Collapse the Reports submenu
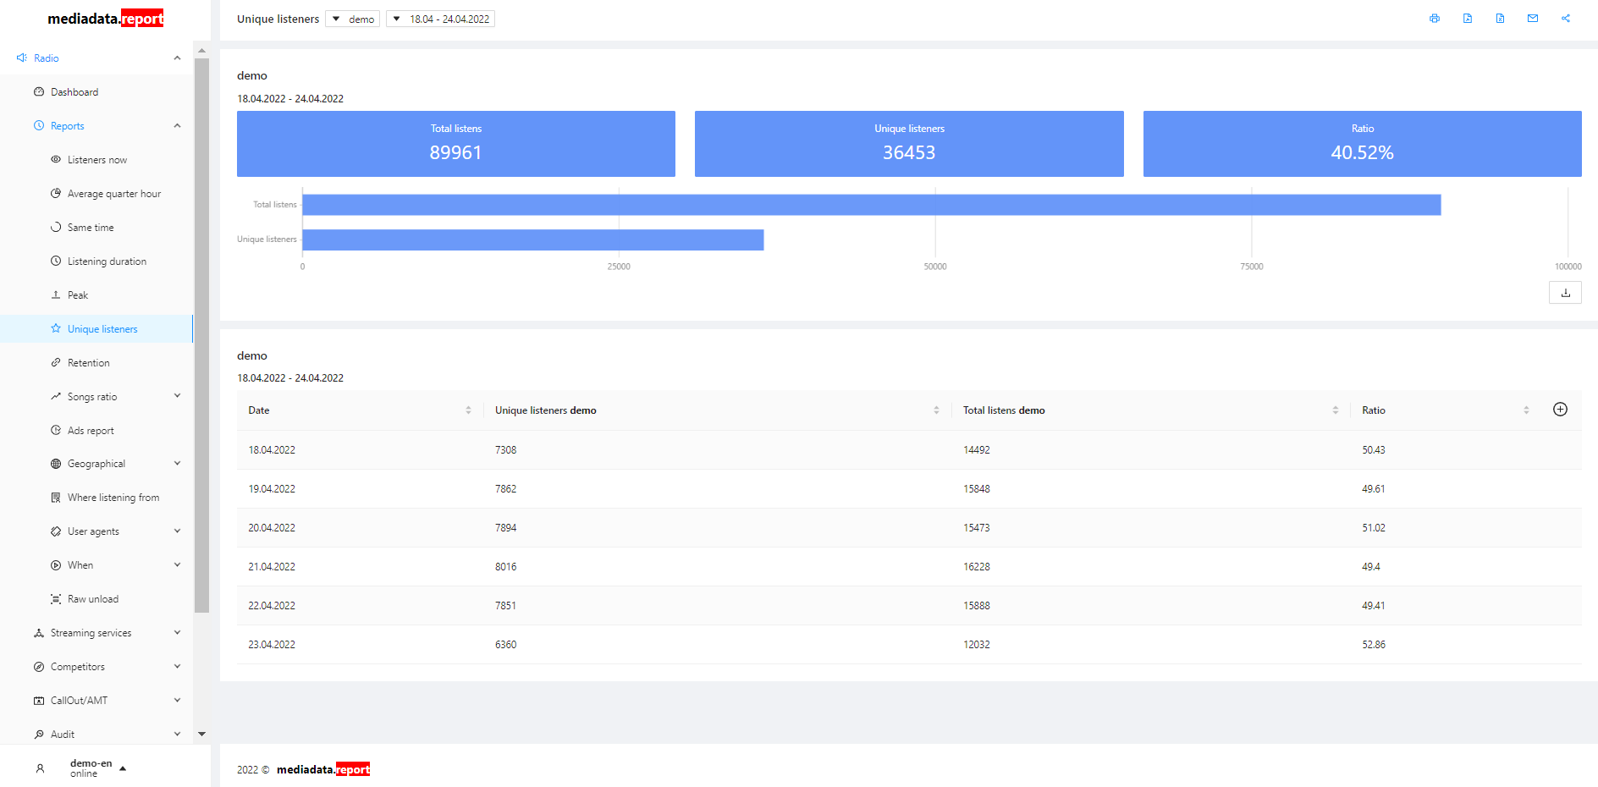 pyautogui.click(x=177, y=126)
